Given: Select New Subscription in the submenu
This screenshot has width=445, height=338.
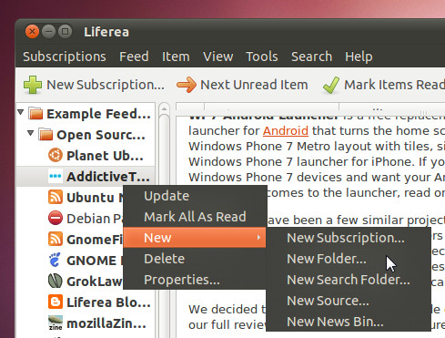Looking at the screenshot, I should coord(349,238).
